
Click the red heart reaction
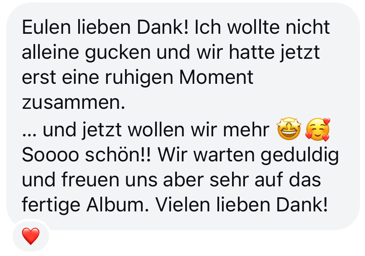tap(31, 236)
